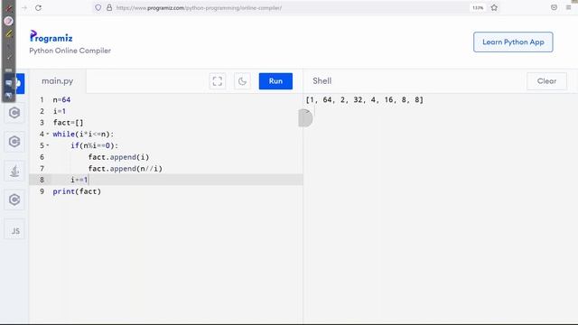Viewport: 578px width, 325px height.
Task: Place cursor on line fact=[]
Action: tap(69, 123)
